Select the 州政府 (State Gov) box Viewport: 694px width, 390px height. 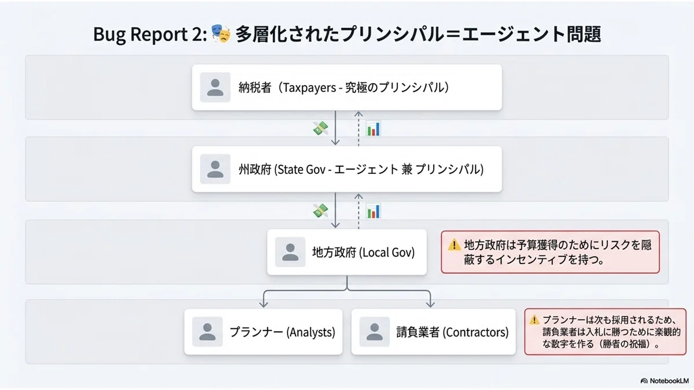347,169
